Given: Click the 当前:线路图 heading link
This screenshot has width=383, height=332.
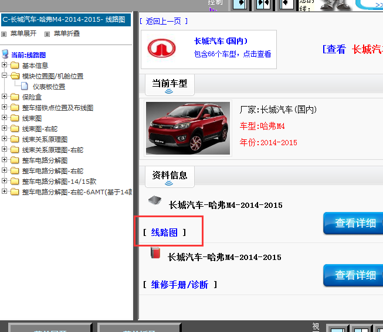Looking at the screenshot, I should [28, 55].
